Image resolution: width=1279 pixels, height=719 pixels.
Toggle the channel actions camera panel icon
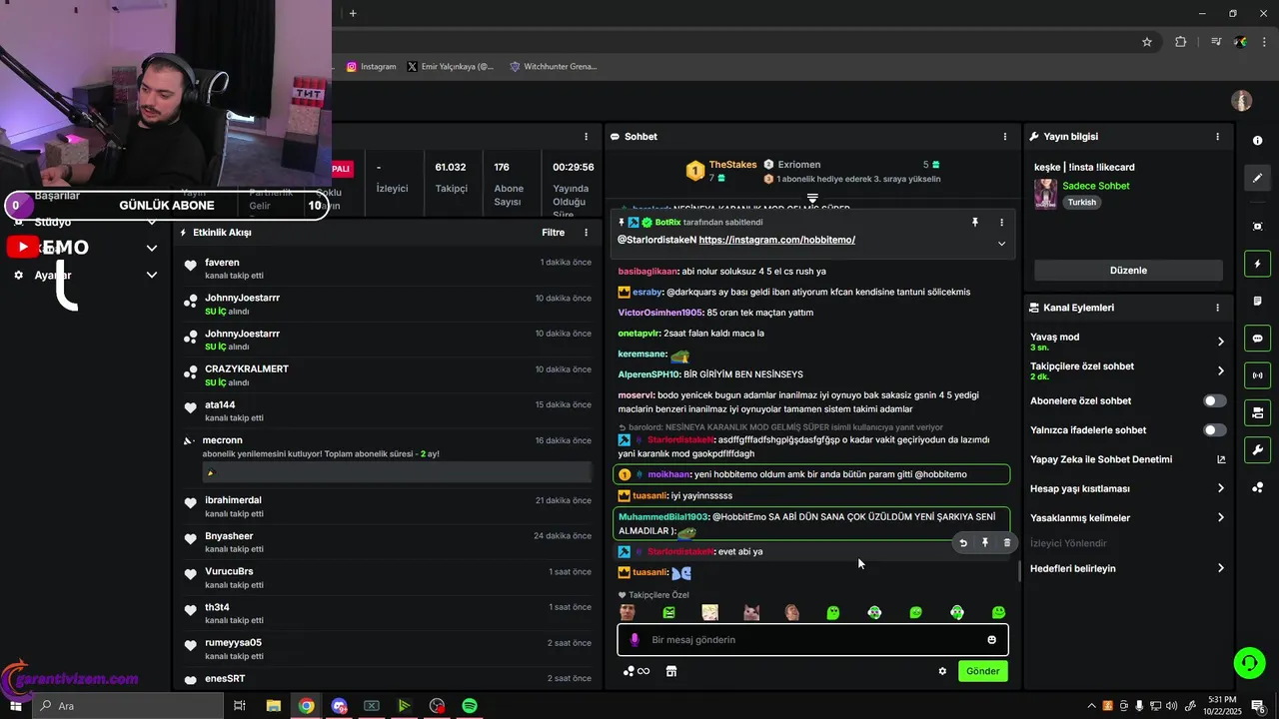[x=1257, y=412]
